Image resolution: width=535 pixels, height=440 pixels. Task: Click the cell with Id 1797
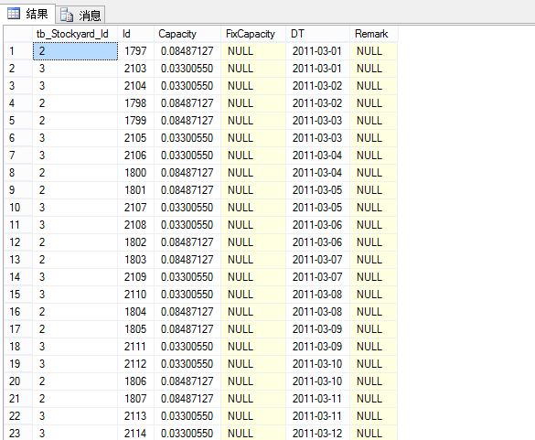tap(135, 51)
